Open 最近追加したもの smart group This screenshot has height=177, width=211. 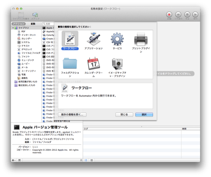[x=27, y=85]
